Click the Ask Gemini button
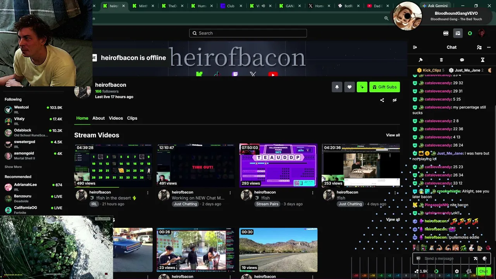 coord(435,6)
